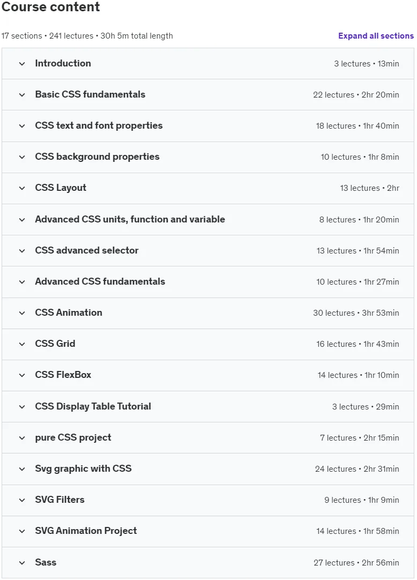
Task: Expand chevron for Advanced CSS units section
Action: pyautogui.click(x=22, y=220)
